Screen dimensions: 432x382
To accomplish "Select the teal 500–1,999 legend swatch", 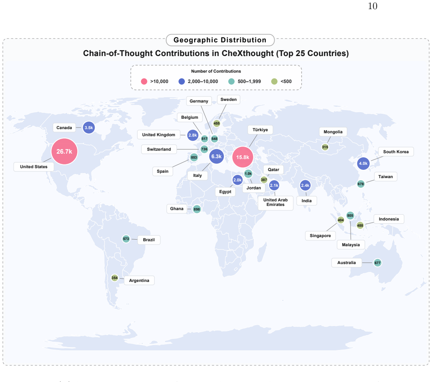I will 231,81.
